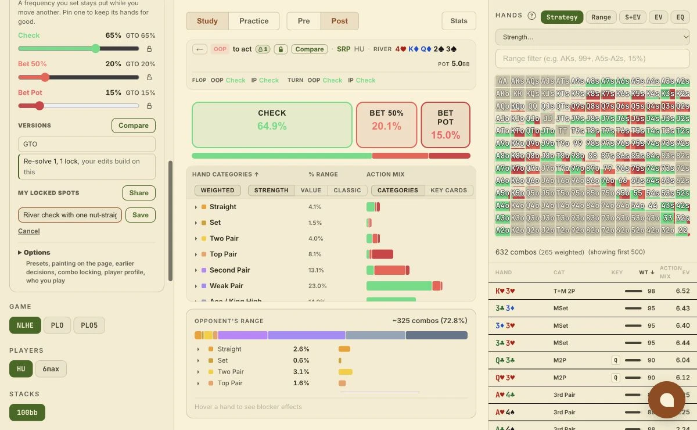
Task: Click the lock icon beside the Compare button
Action: click(281, 49)
